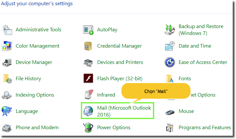The image size is (236, 139).
Task: Click the Credential Manager safe icon
Action: coord(88,46)
